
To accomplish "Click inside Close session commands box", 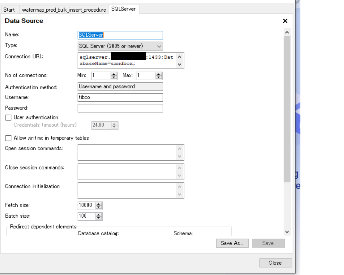I will click(x=127, y=172).
